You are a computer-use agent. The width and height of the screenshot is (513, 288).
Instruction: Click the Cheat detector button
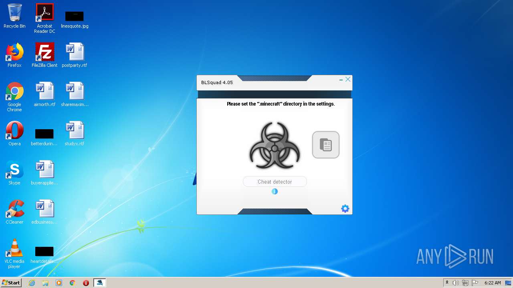275,182
